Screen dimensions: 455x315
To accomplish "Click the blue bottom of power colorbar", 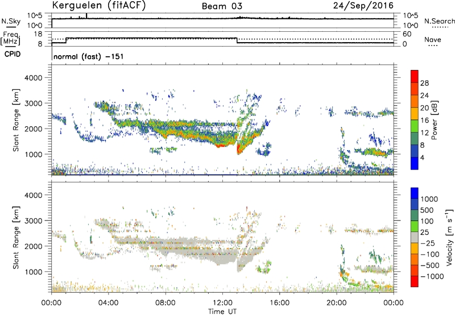I will (x=415, y=163).
